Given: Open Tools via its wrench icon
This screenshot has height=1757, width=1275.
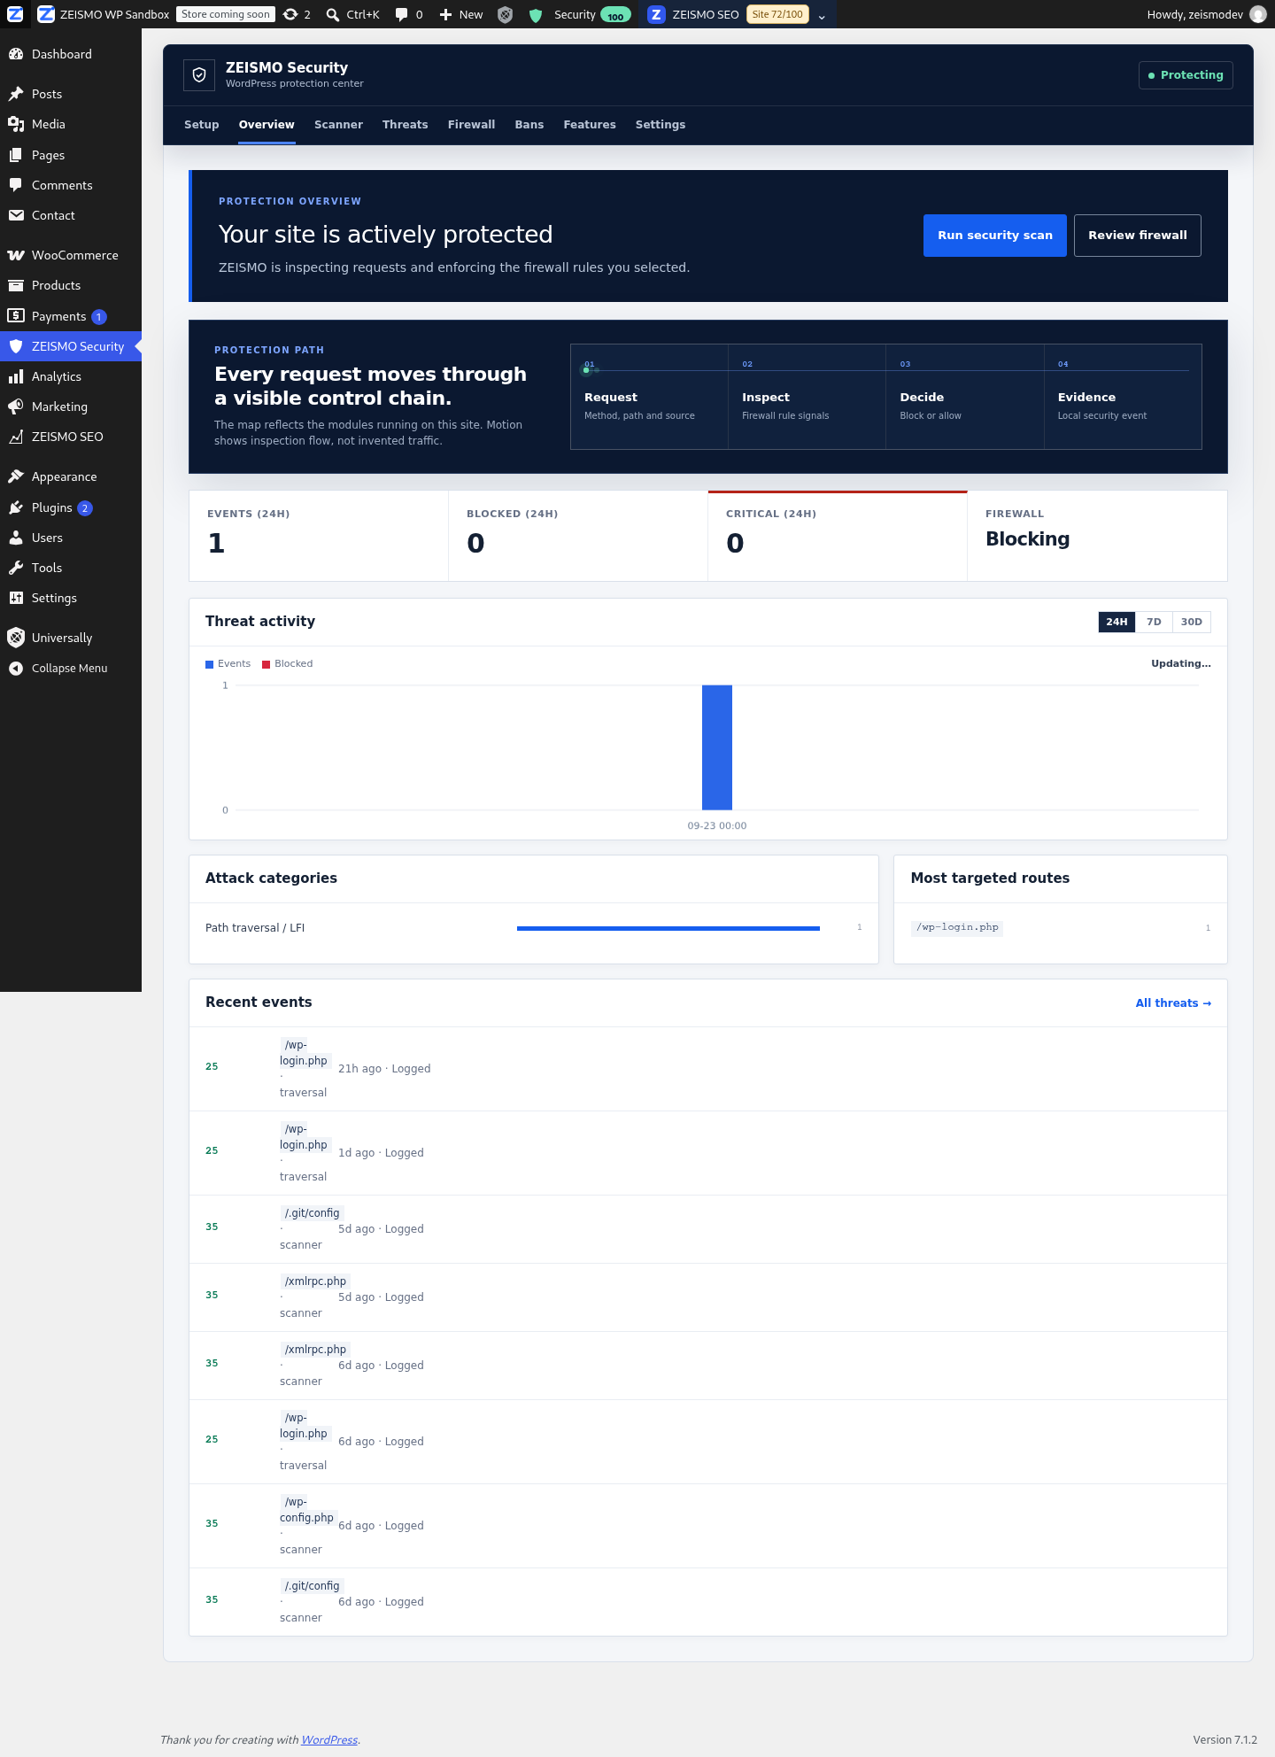Looking at the screenshot, I should [x=16, y=568].
